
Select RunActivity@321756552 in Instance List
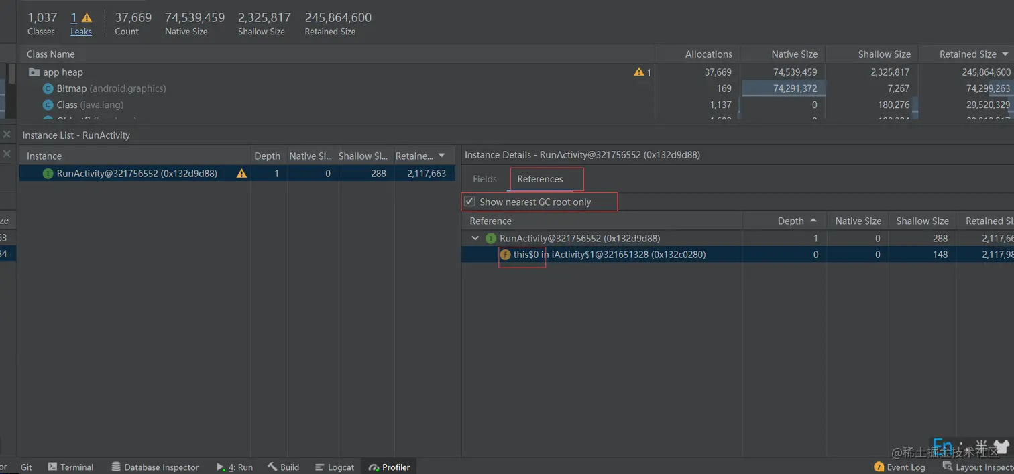(x=237, y=173)
